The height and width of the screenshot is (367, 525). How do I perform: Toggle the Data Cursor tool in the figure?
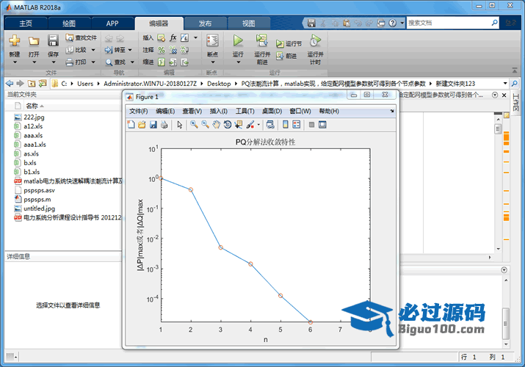pos(239,125)
